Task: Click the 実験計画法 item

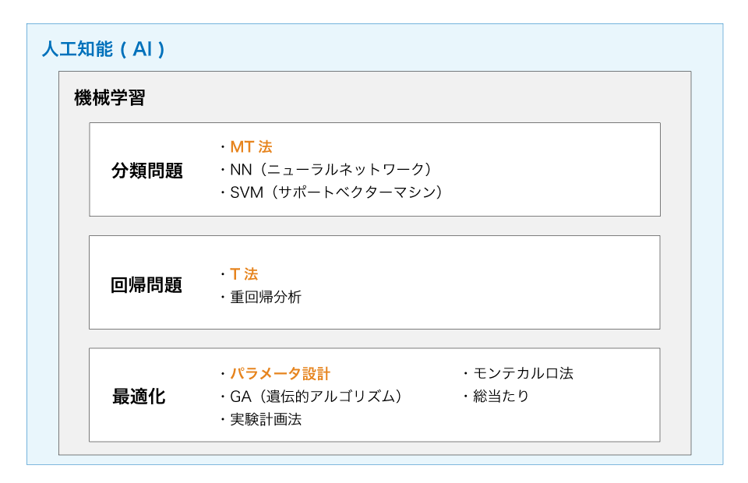Action: [266, 419]
